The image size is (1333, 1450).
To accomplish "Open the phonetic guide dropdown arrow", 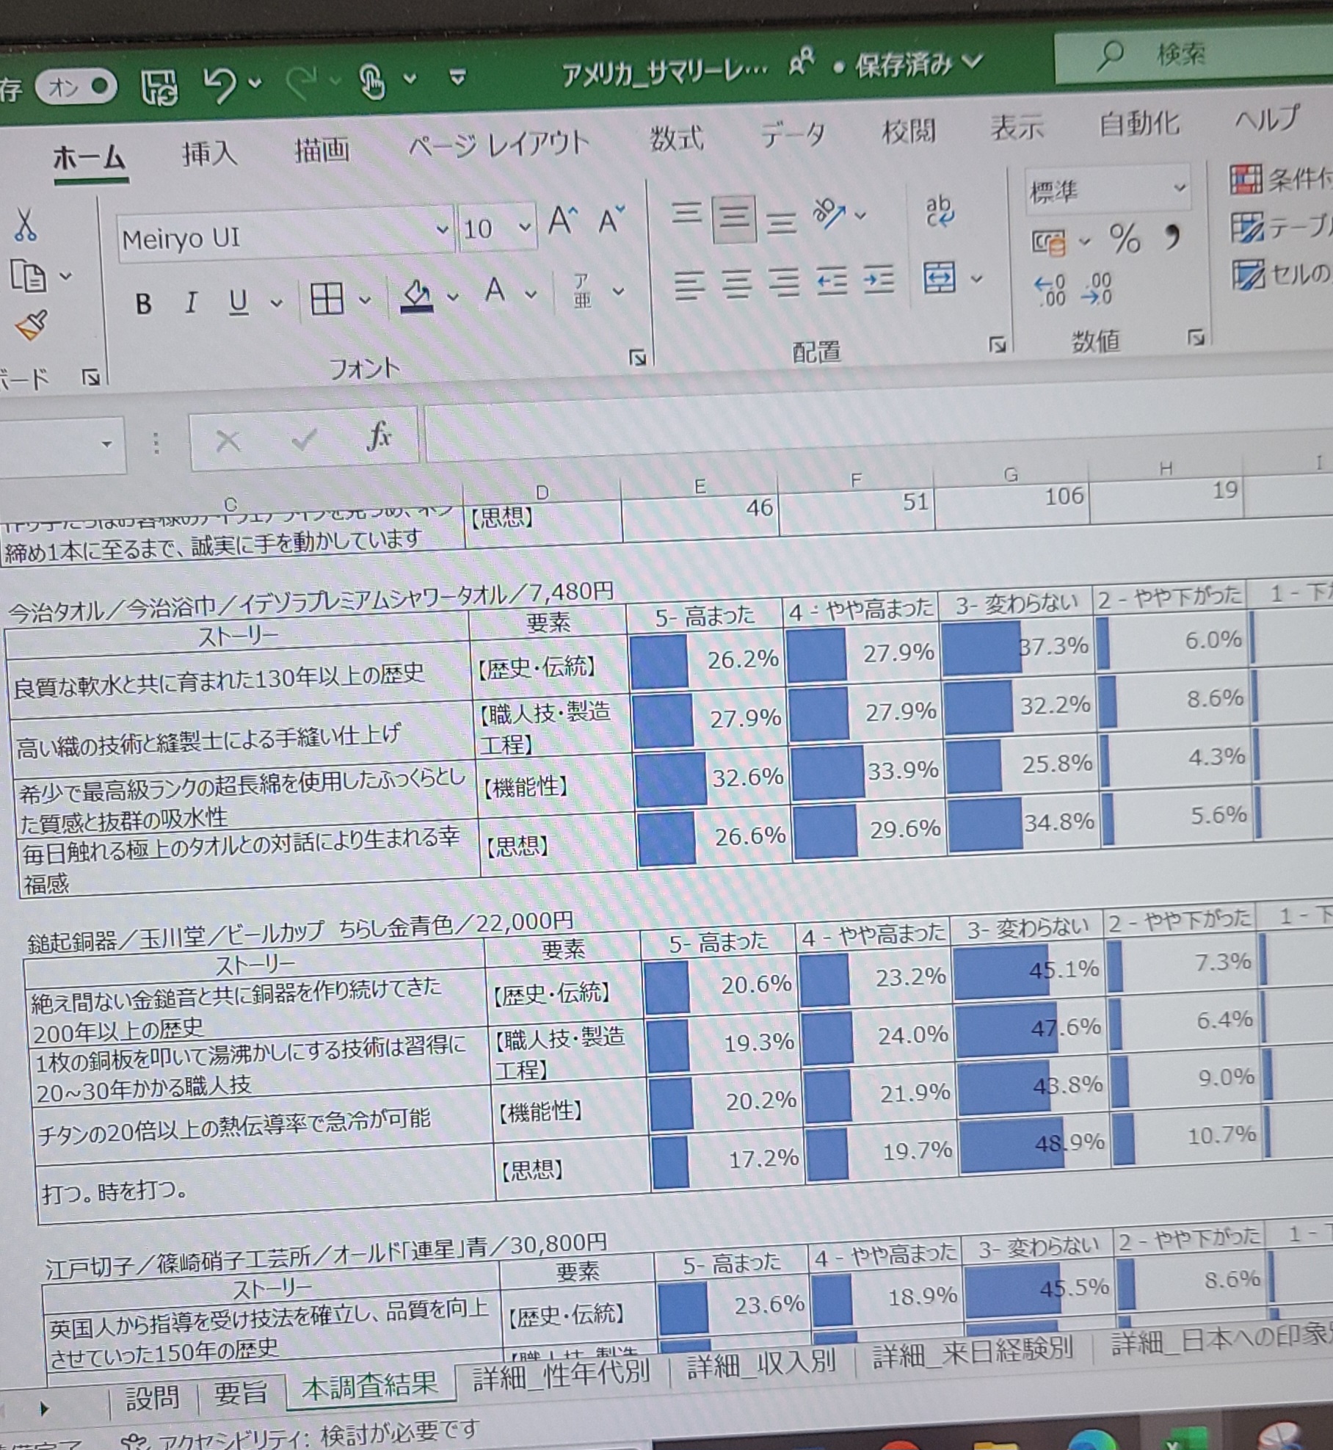I will [x=619, y=291].
